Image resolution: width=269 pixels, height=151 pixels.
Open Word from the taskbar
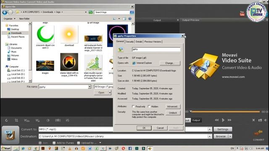click(x=90, y=148)
